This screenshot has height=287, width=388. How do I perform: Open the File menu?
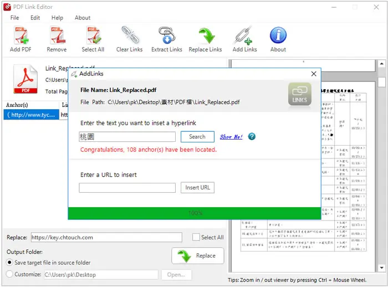point(14,18)
